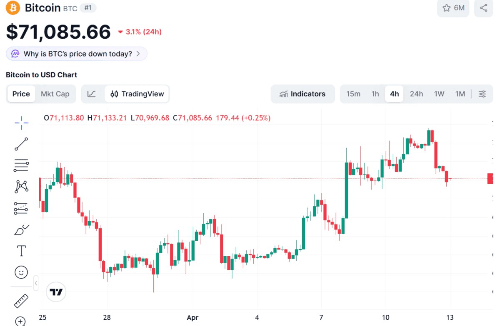Select the Text annotation tool

point(21,251)
